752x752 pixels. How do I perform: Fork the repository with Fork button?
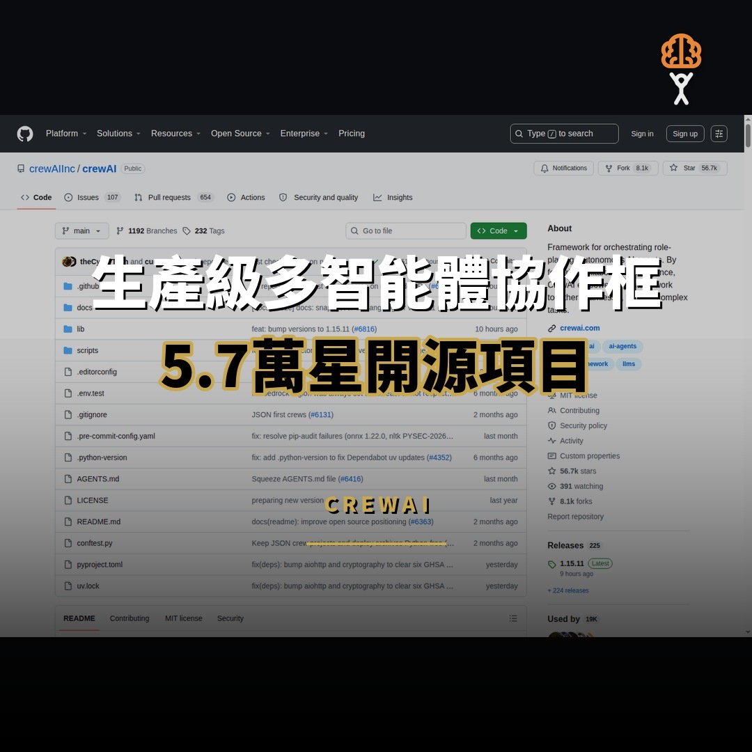point(628,169)
